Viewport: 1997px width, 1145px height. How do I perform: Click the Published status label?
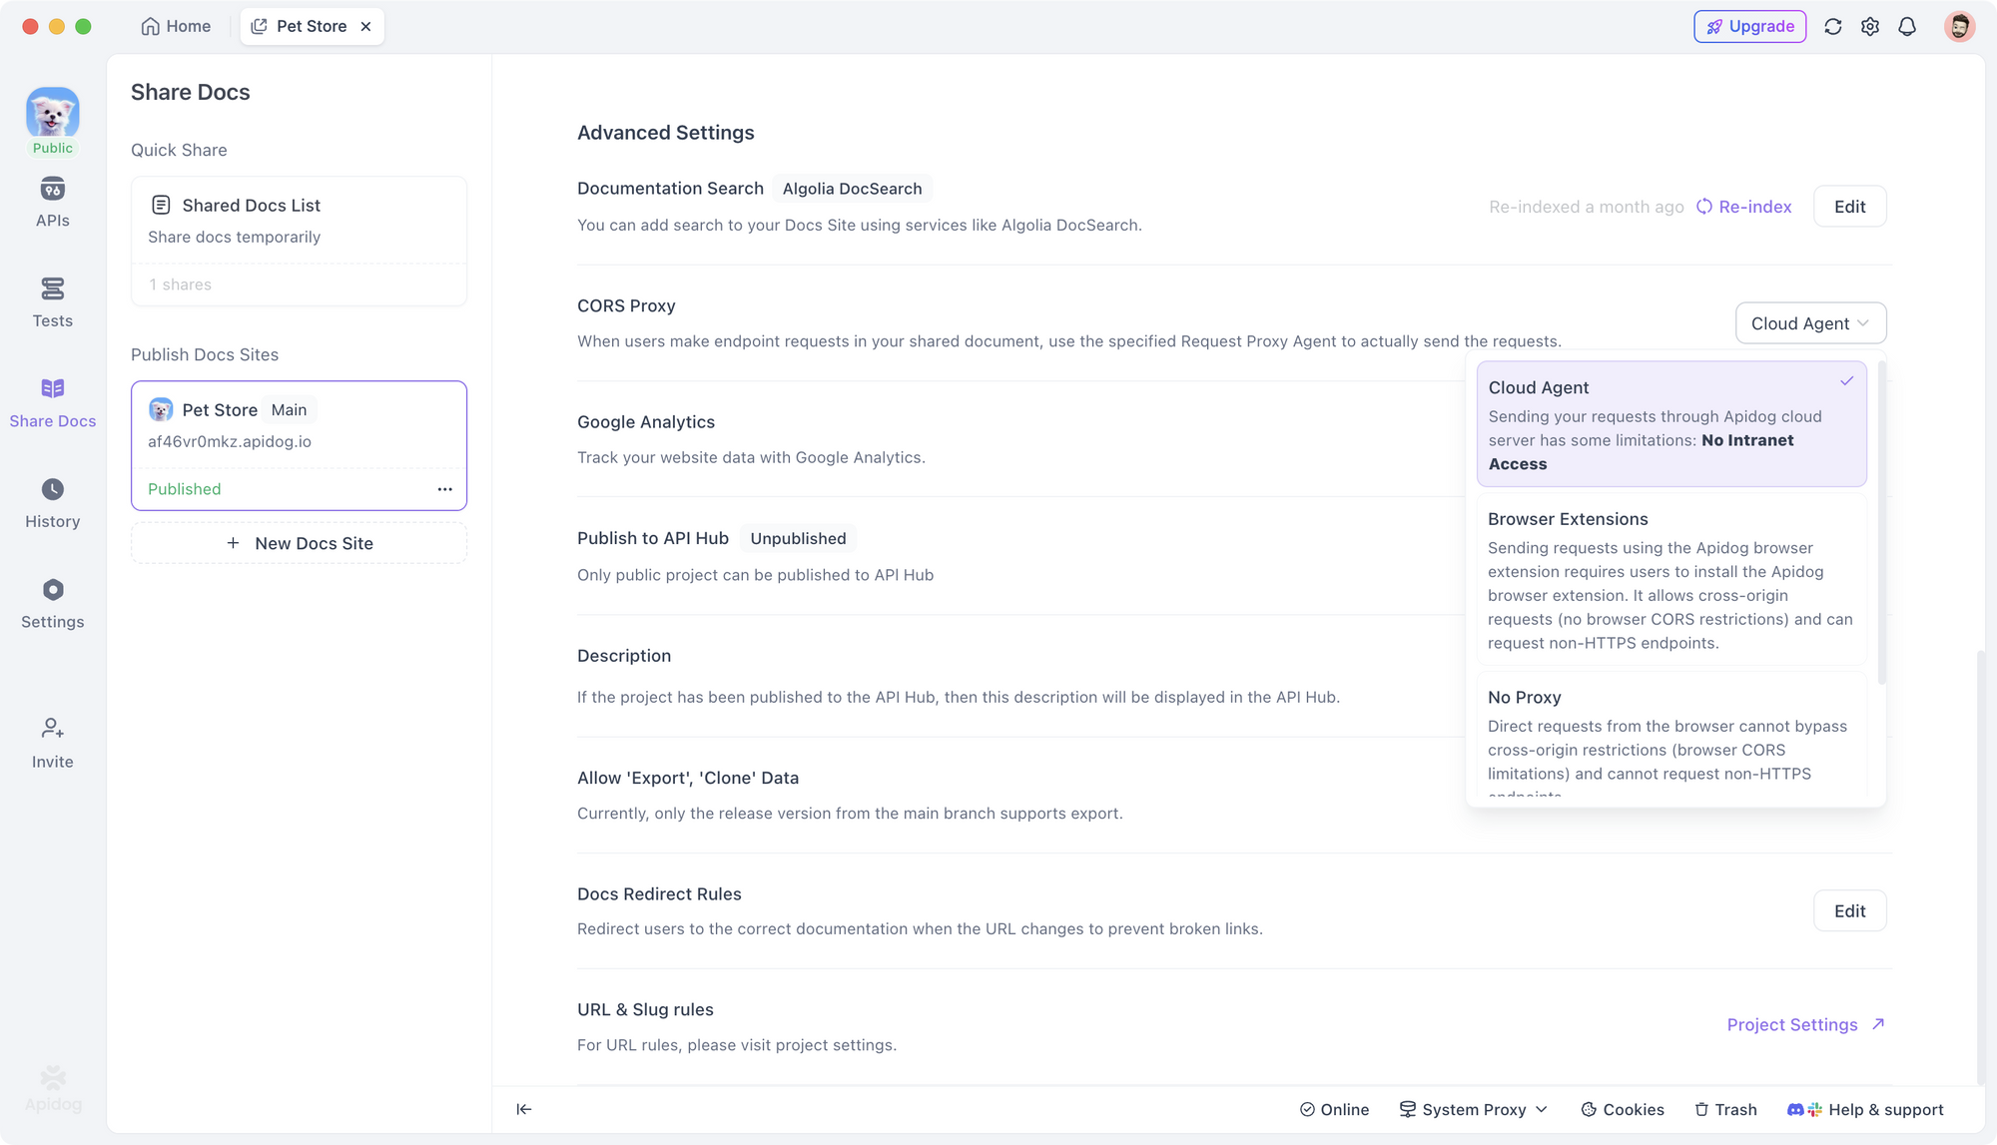pyautogui.click(x=185, y=489)
